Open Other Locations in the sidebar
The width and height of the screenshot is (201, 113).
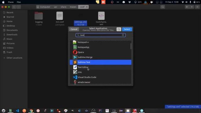click(x=14, y=58)
